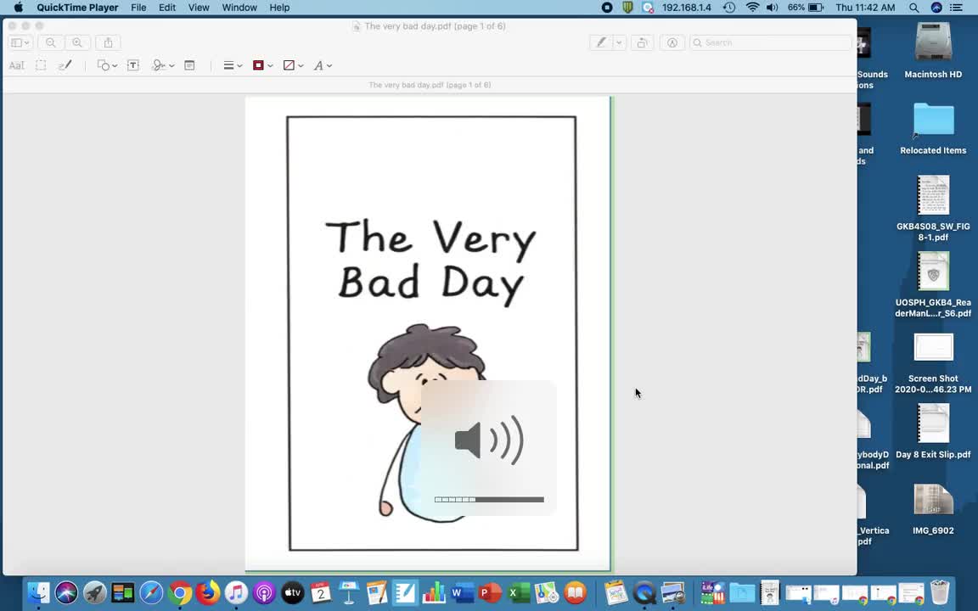Open the line Shape Style dropdown

tap(233, 65)
